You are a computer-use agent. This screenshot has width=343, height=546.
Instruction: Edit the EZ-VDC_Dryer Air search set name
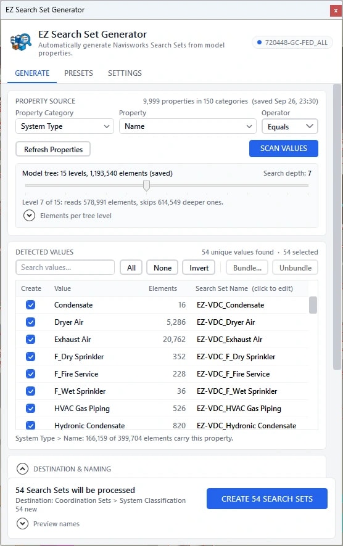pos(226,322)
